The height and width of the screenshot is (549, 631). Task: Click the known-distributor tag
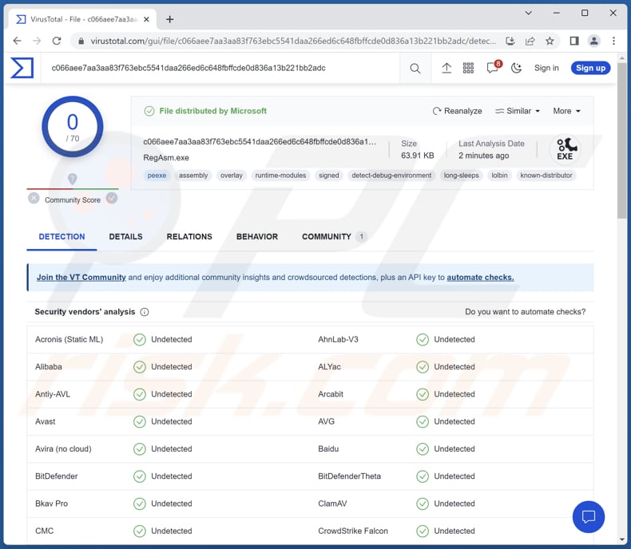coord(546,176)
